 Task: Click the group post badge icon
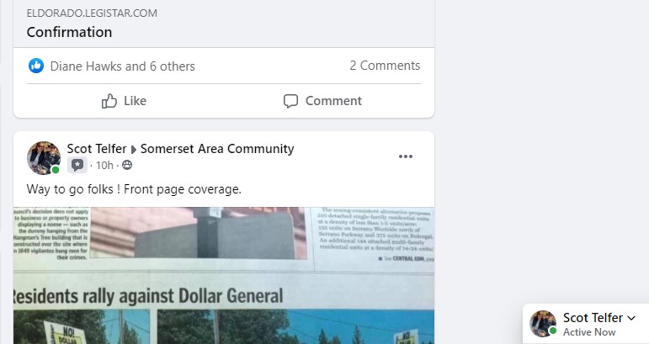tap(77, 165)
